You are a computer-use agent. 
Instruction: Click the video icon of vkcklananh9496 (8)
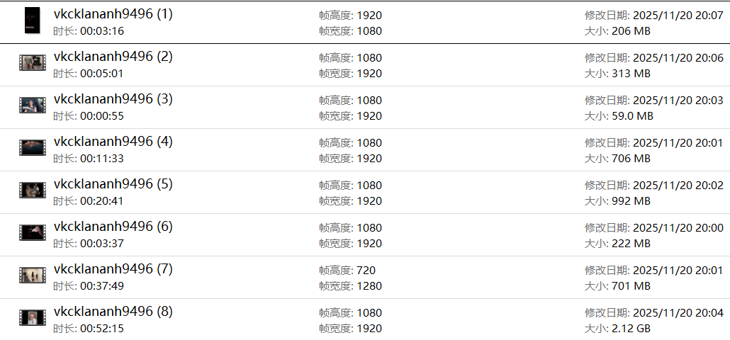tap(32, 318)
